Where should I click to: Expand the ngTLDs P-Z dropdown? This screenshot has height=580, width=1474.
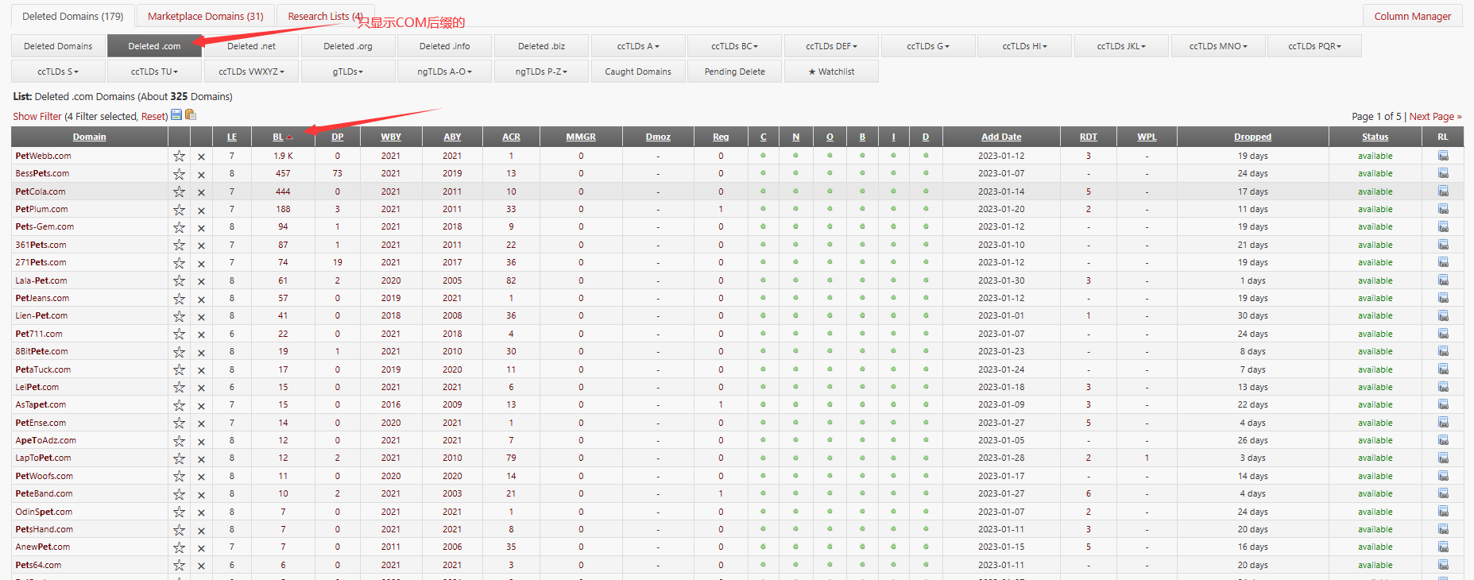(541, 72)
